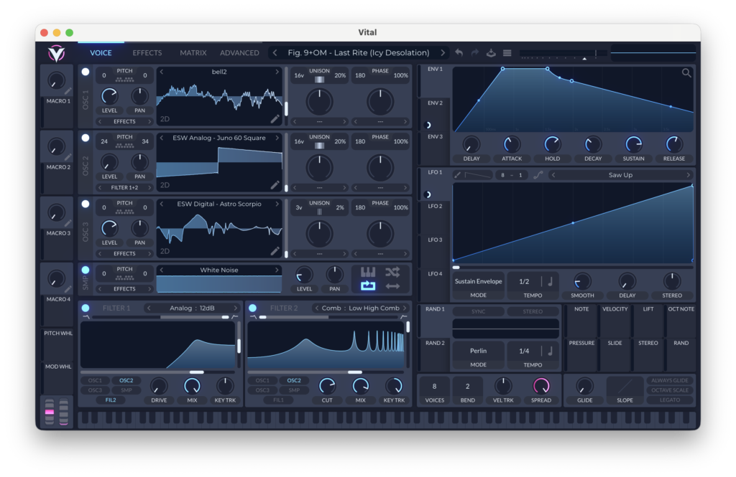Edit the bell2 wavetable with pencil icon
This screenshot has width=736, height=477.
point(275,119)
